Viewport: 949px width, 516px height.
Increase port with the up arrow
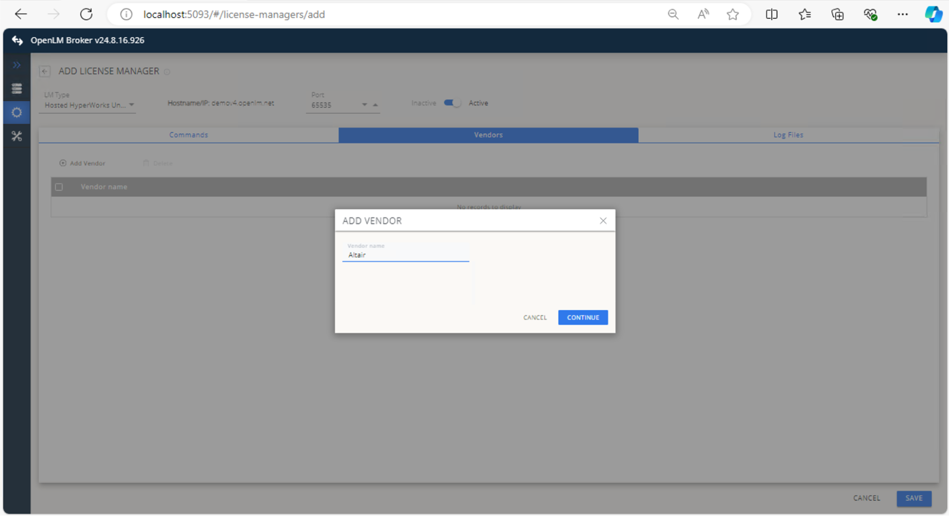pyautogui.click(x=375, y=105)
